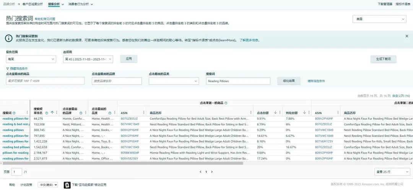413x193 pixels.
Task: Sort 转化份额 column with the down arrow
Action: (x=304, y=113)
